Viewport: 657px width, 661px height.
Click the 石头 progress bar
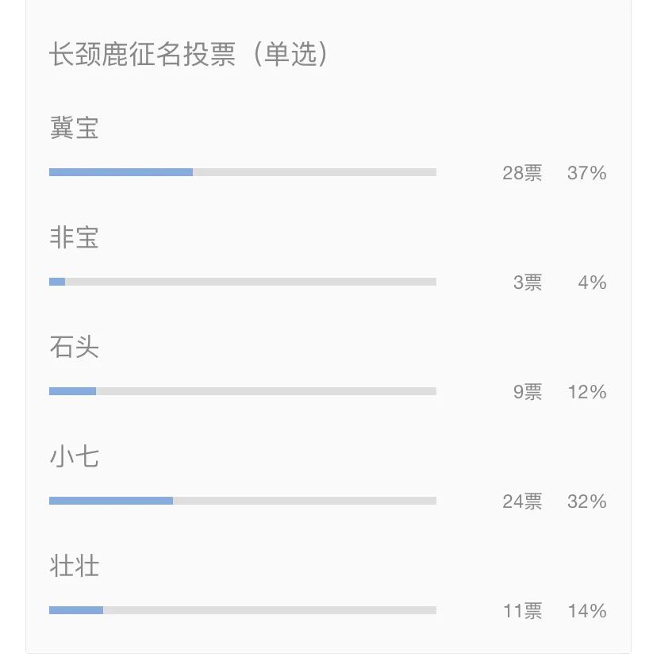[243, 391]
